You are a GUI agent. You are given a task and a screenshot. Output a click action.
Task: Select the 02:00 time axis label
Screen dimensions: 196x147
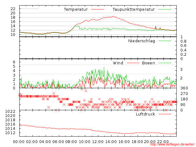[32, 142]
